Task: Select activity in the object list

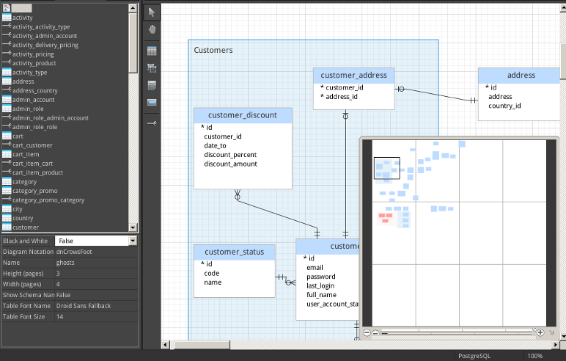Action: pos(23,18)
